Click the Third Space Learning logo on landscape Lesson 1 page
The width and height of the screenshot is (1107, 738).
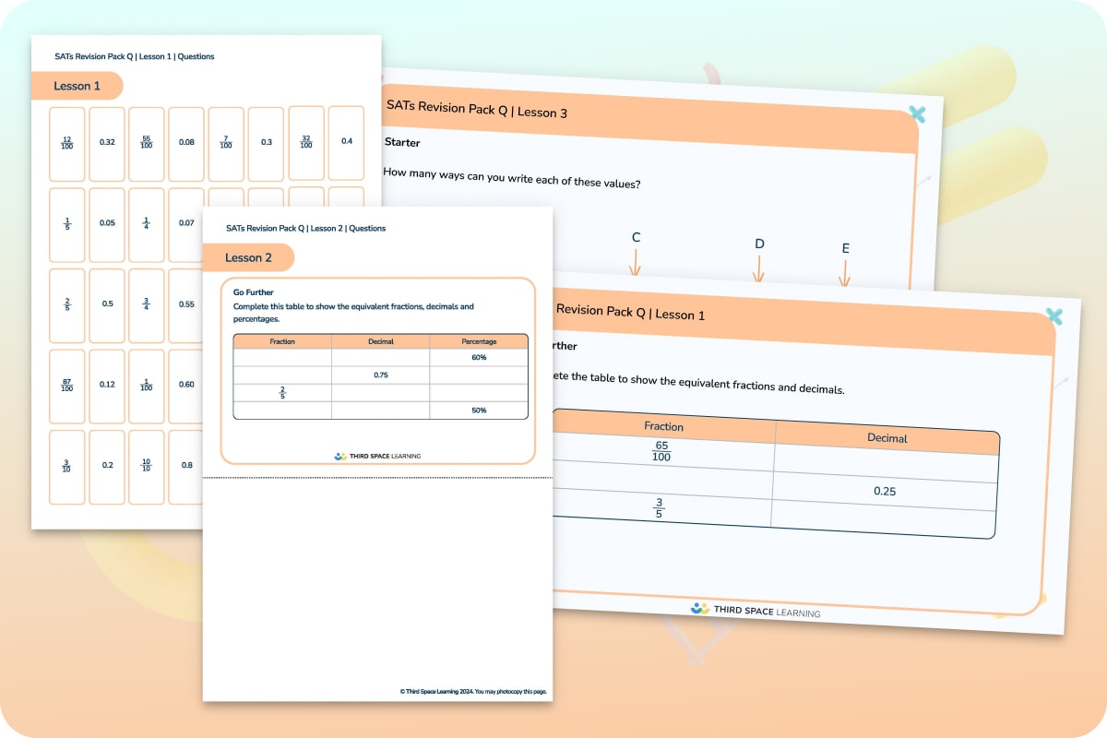point(756,609)
